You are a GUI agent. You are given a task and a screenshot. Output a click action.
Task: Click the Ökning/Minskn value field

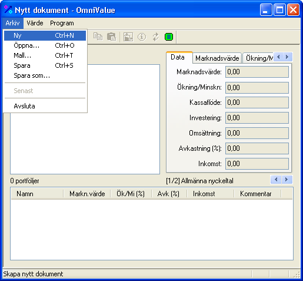pyautogui.click(x=257, y=88)
